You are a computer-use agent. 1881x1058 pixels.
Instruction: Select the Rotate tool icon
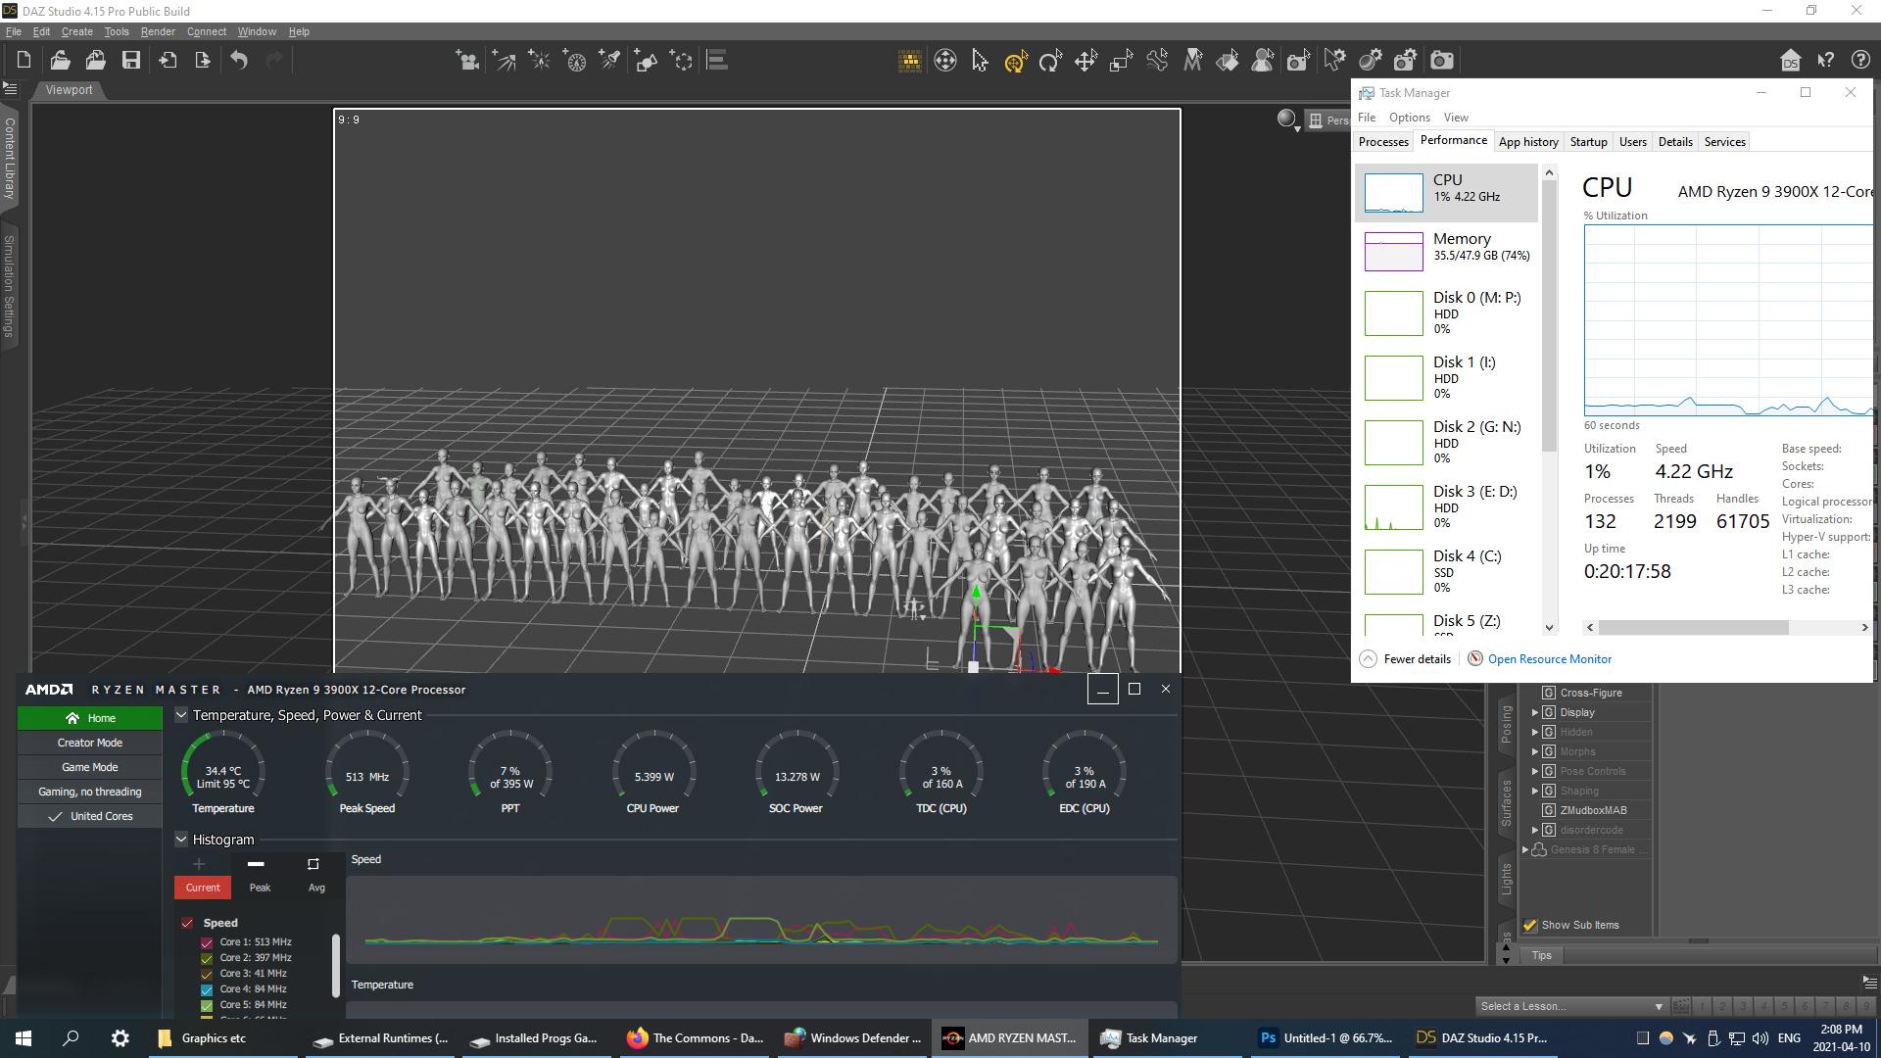click(1050, 61)
